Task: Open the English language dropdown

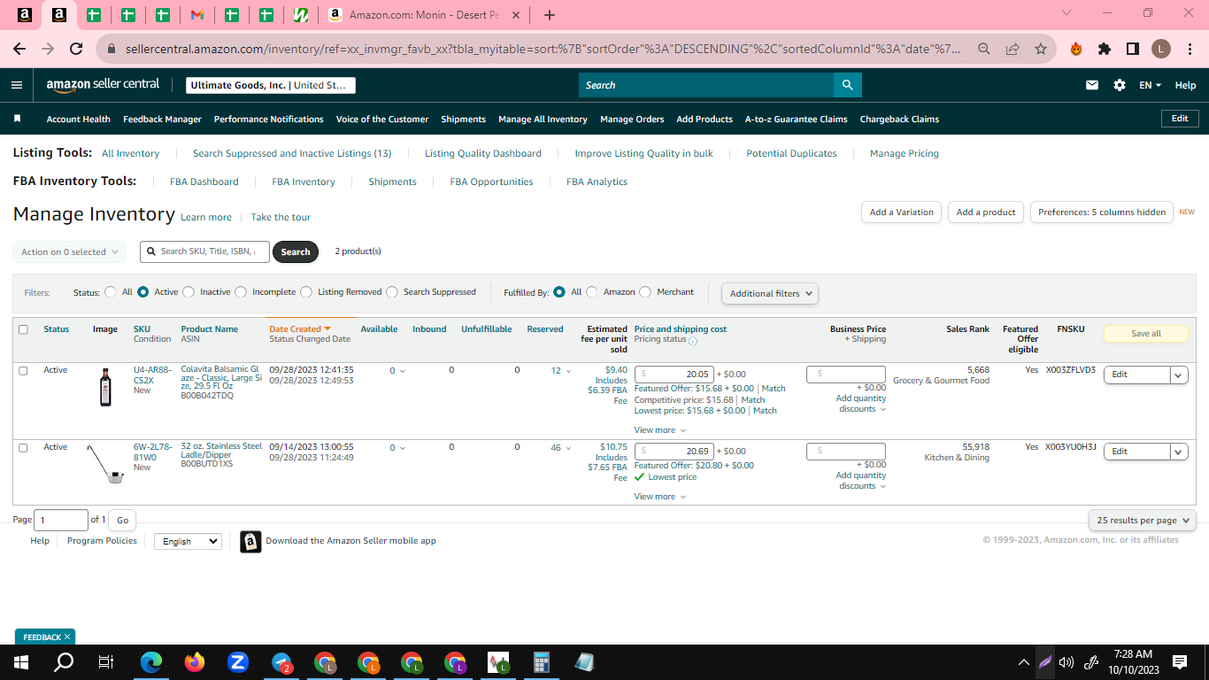Action: [x=188, y=541]
